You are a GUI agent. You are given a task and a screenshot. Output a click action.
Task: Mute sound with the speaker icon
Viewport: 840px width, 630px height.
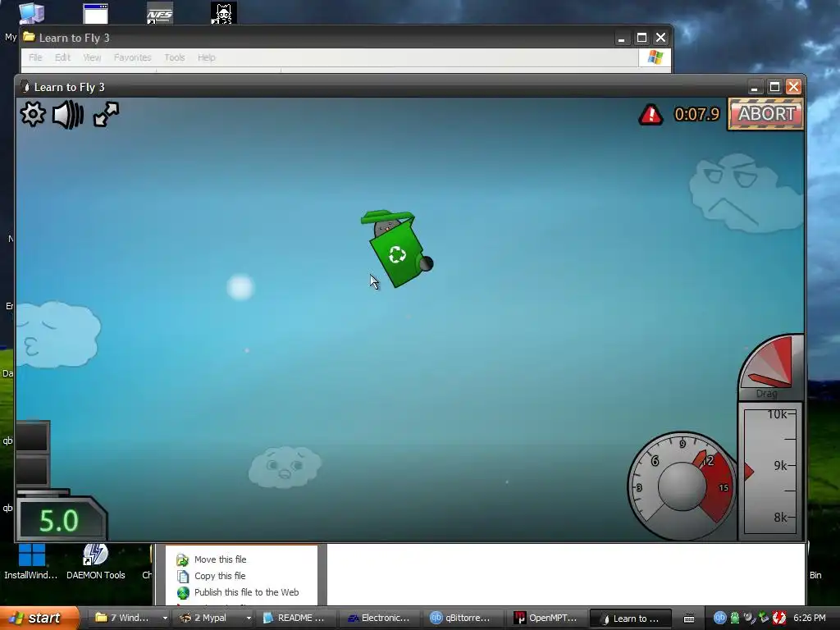[x=68, y=115]
